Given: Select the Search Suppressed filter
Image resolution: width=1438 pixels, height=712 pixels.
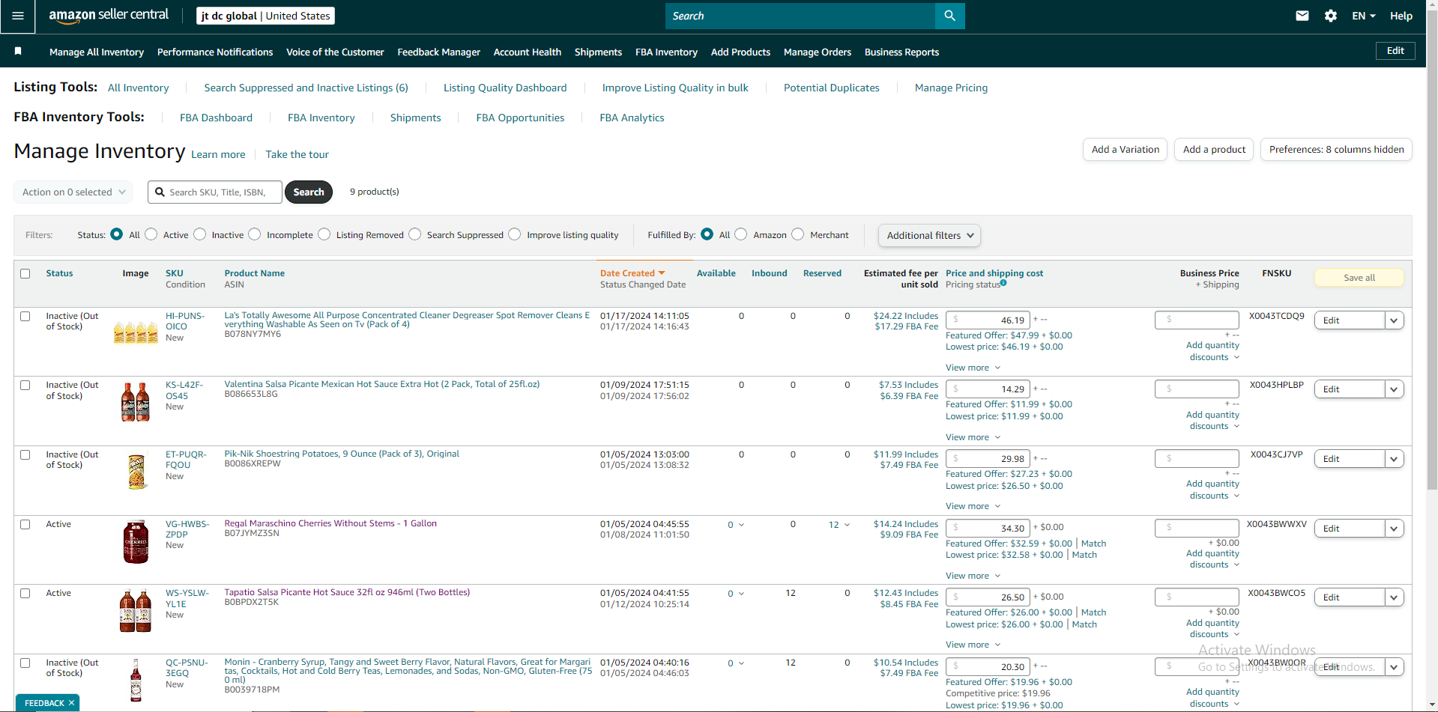Looking at the screenshot, I should pos(415,234).
